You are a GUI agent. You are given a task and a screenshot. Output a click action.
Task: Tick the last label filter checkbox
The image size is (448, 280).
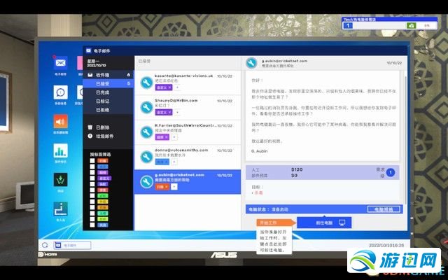92,225
